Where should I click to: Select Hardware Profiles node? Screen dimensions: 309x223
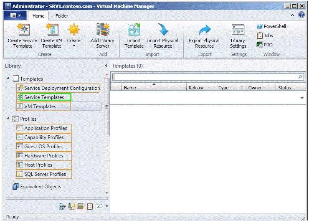click(44, 156)
